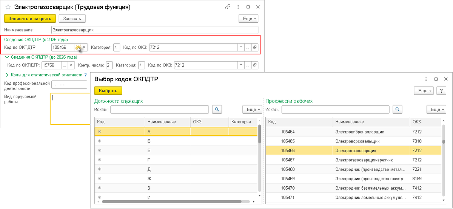The image size is (453, 209).
Task: Select the row with code 105468
Action: pyautogui.click(x=353, y=169)
